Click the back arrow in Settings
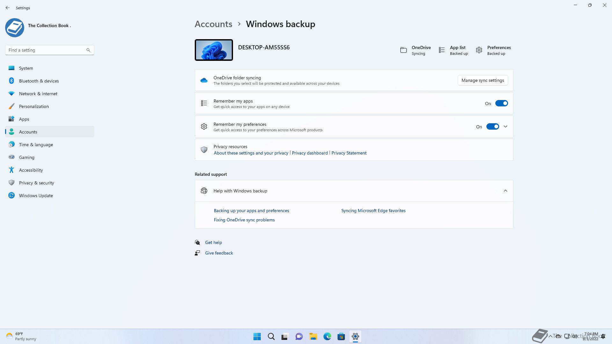 8,8
